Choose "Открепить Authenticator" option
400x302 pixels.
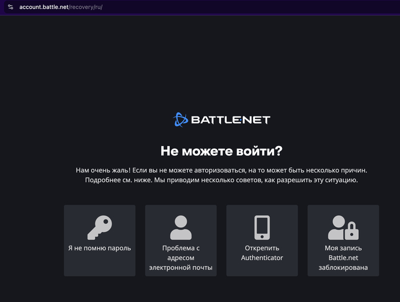262,240
